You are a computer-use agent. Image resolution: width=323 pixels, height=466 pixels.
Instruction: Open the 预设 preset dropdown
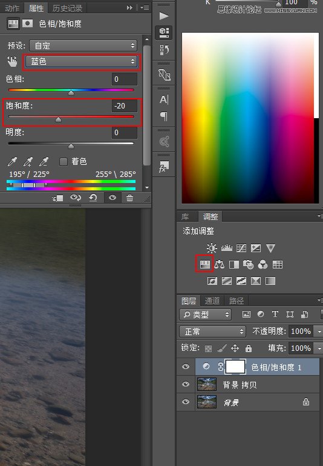pyautogui.click(x=83, y=45)
